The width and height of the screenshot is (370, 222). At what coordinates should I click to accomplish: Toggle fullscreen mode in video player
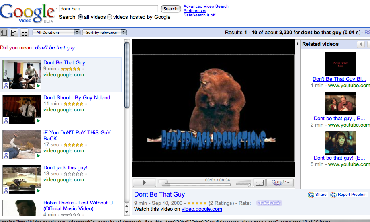tap(260, 183)
